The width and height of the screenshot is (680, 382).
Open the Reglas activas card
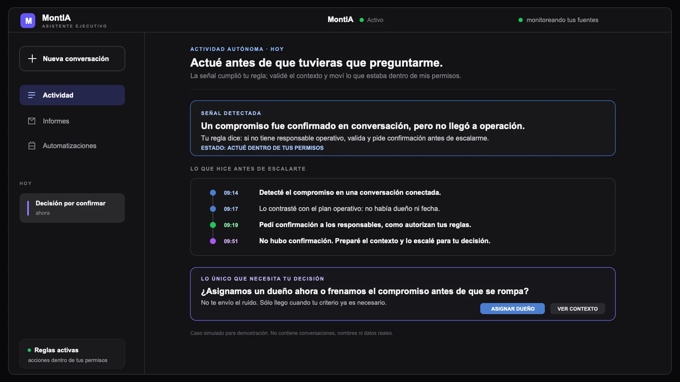(72, 354)
